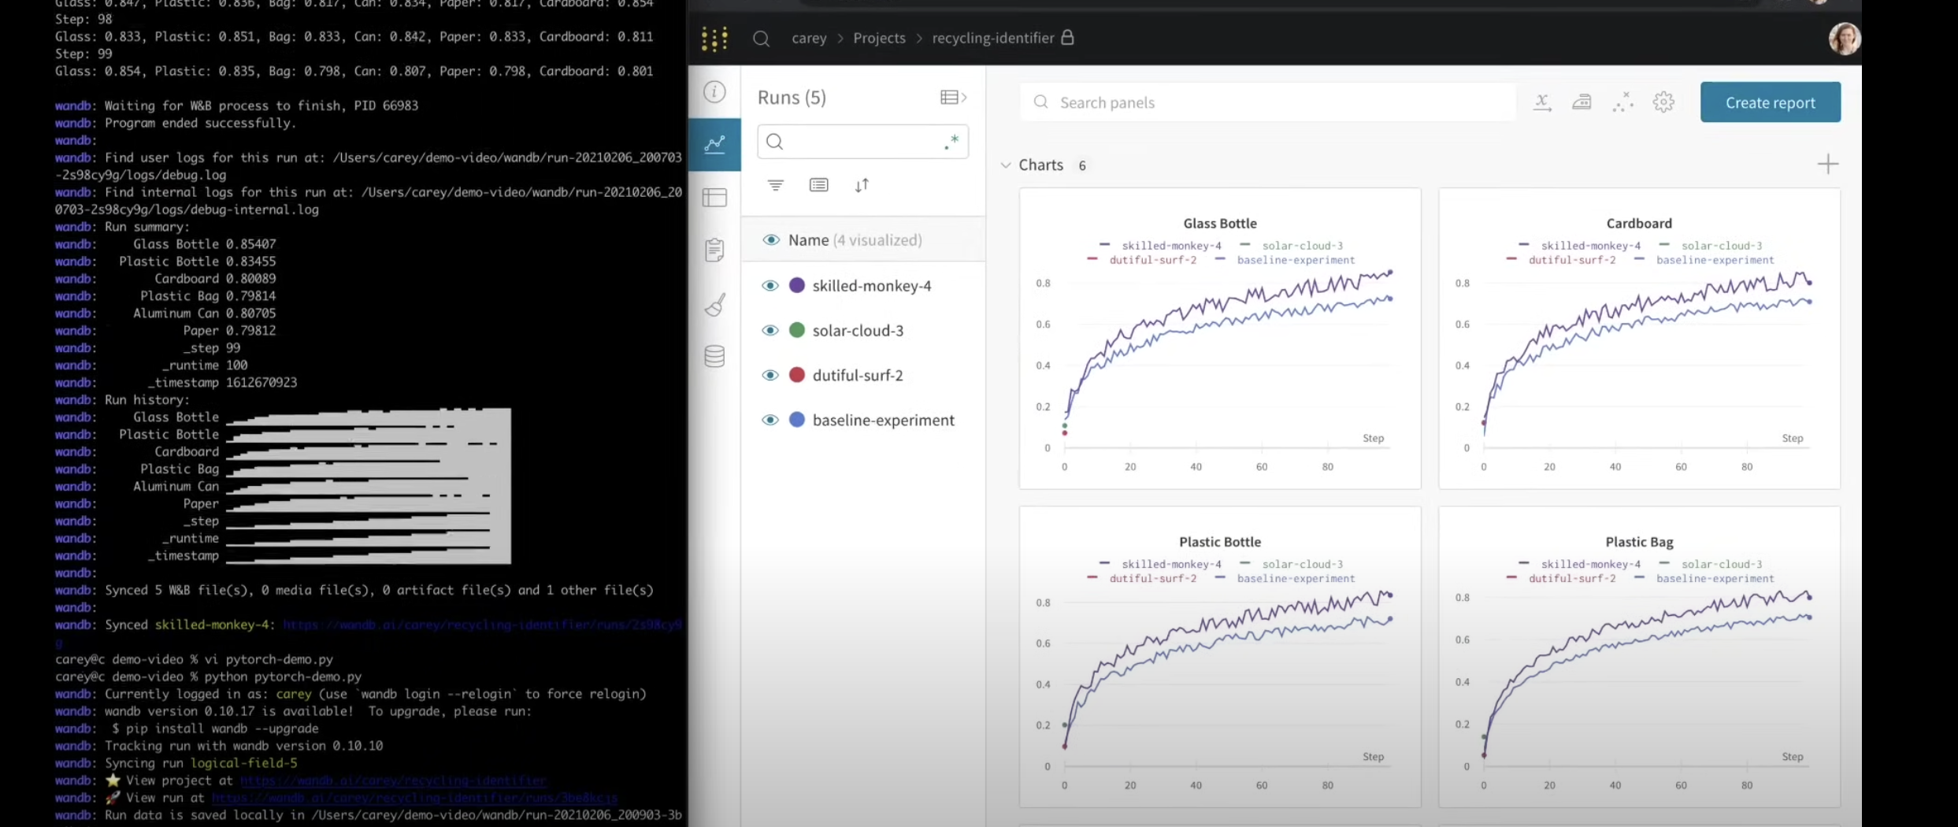Go to carey breadcrumb
This screenshot has width=1958, height=827.
tap(809, 38)
